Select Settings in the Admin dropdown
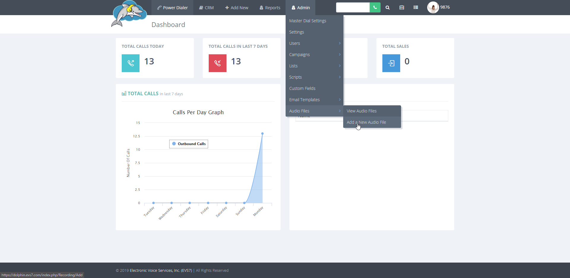The image size is (570, 278). click(314, 32)
